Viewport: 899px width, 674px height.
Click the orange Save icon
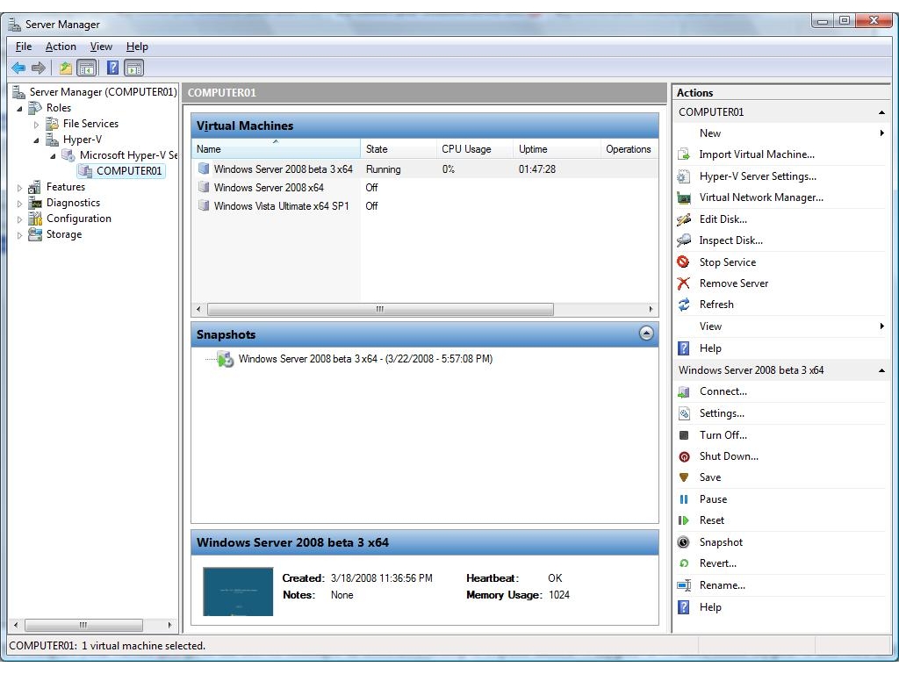tap(683, 477)
